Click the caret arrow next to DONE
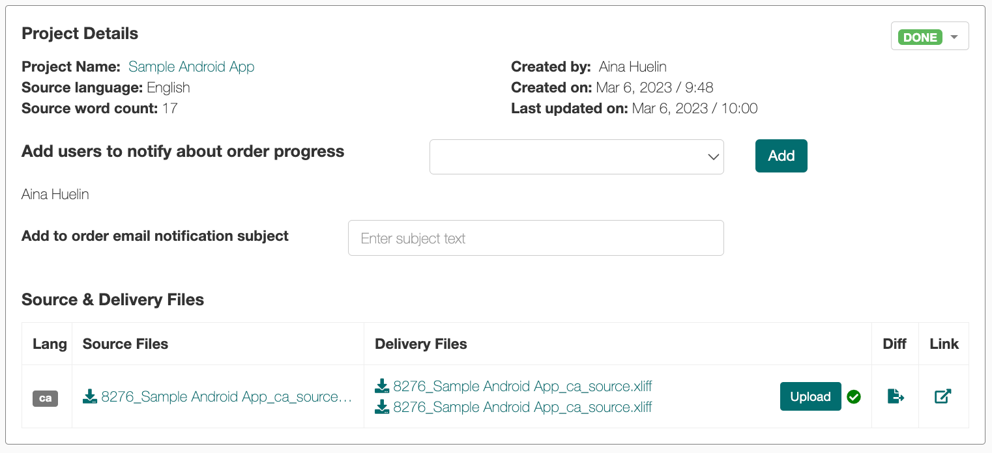 (x=954, y=37)
